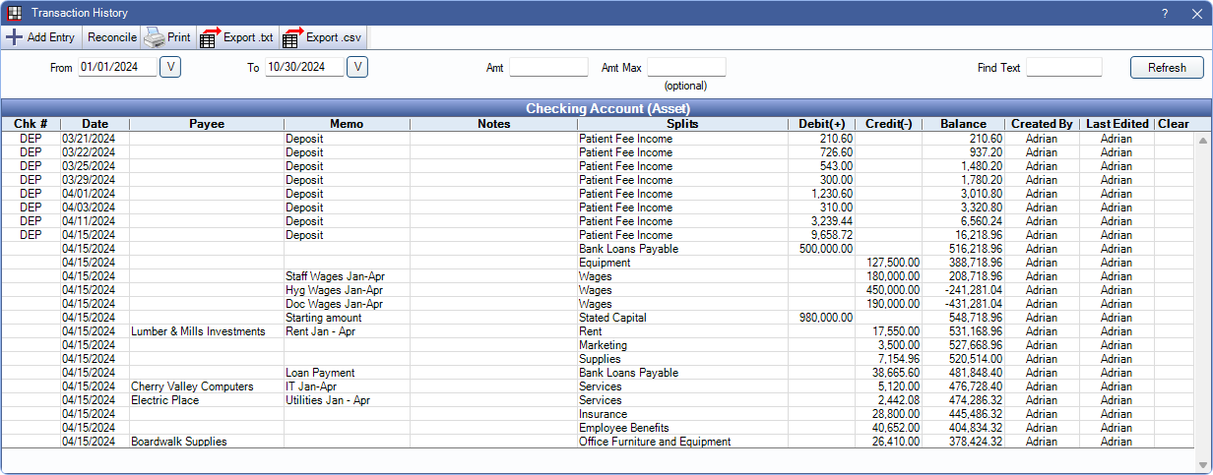Click the Transaction History window icon

pyautogui.click(x=15, y=13)
